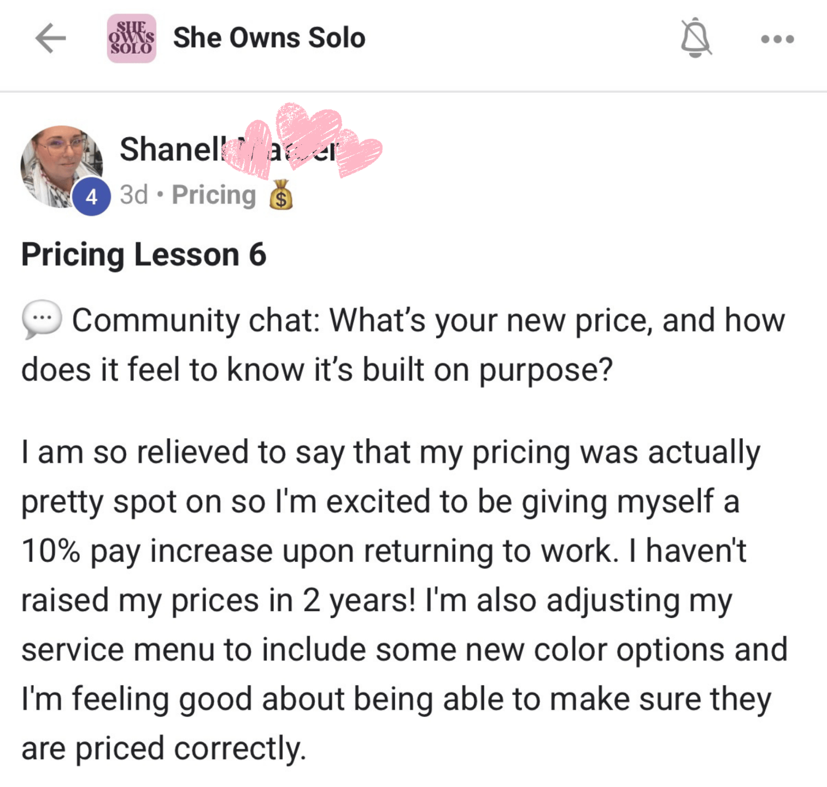Tap the speech bubble emoji
The image size is (827, 787).
(x=42, y=319)
